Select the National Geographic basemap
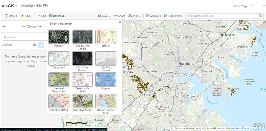The width and height of the screenshot is (266, 131). (x=59, y=79)
